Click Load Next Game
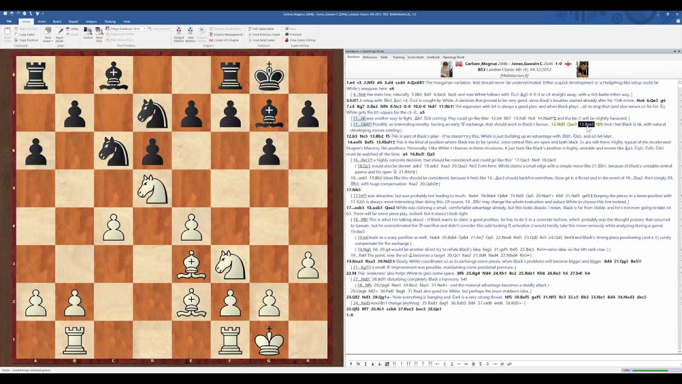 coord(261,40)
